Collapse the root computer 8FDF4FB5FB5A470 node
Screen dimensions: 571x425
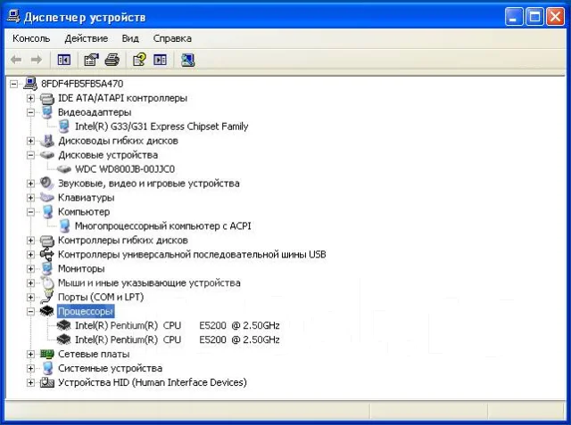coord(14,84)
